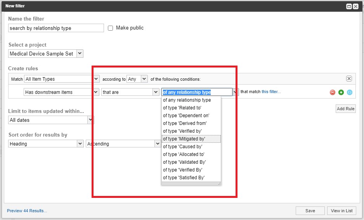Viewport: 364px width, 220px height.
Task: Select option of type 'Related to'
Action: pyautogui.click(x=191, y=108)
